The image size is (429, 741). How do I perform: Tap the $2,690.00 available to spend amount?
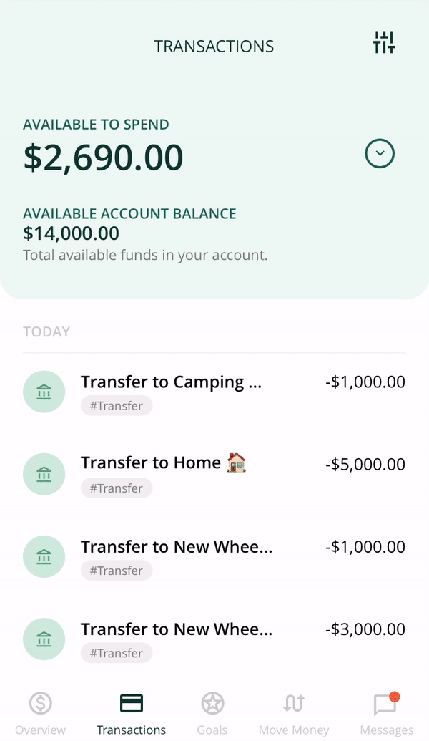(104, 158)
